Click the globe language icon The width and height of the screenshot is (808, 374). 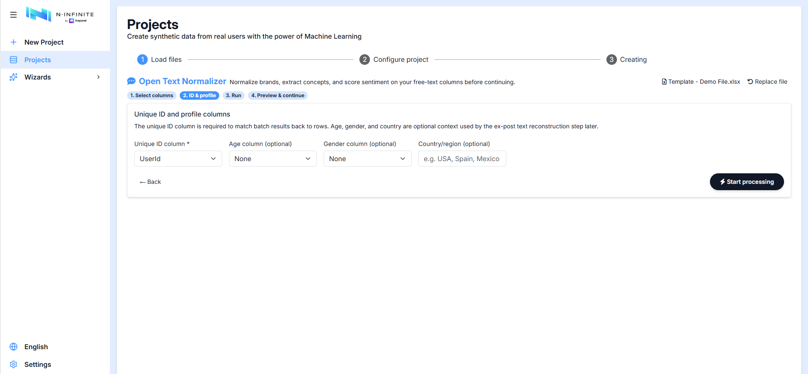coord(13,347)
